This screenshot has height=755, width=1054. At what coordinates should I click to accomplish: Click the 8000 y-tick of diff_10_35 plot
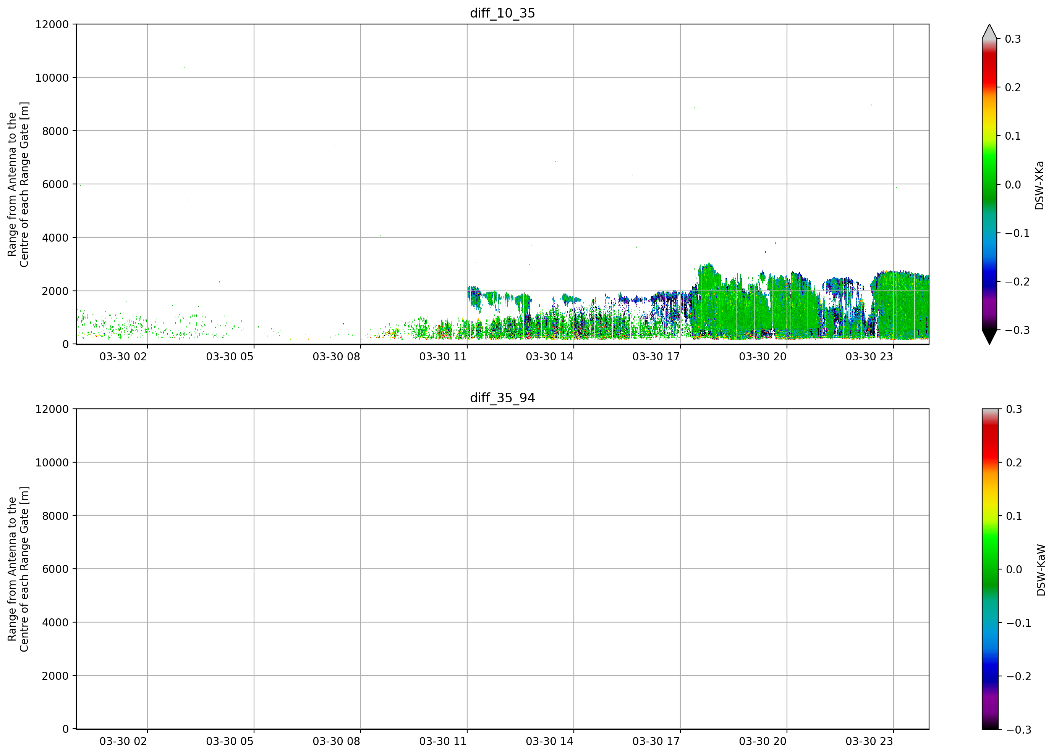[55, 131]
